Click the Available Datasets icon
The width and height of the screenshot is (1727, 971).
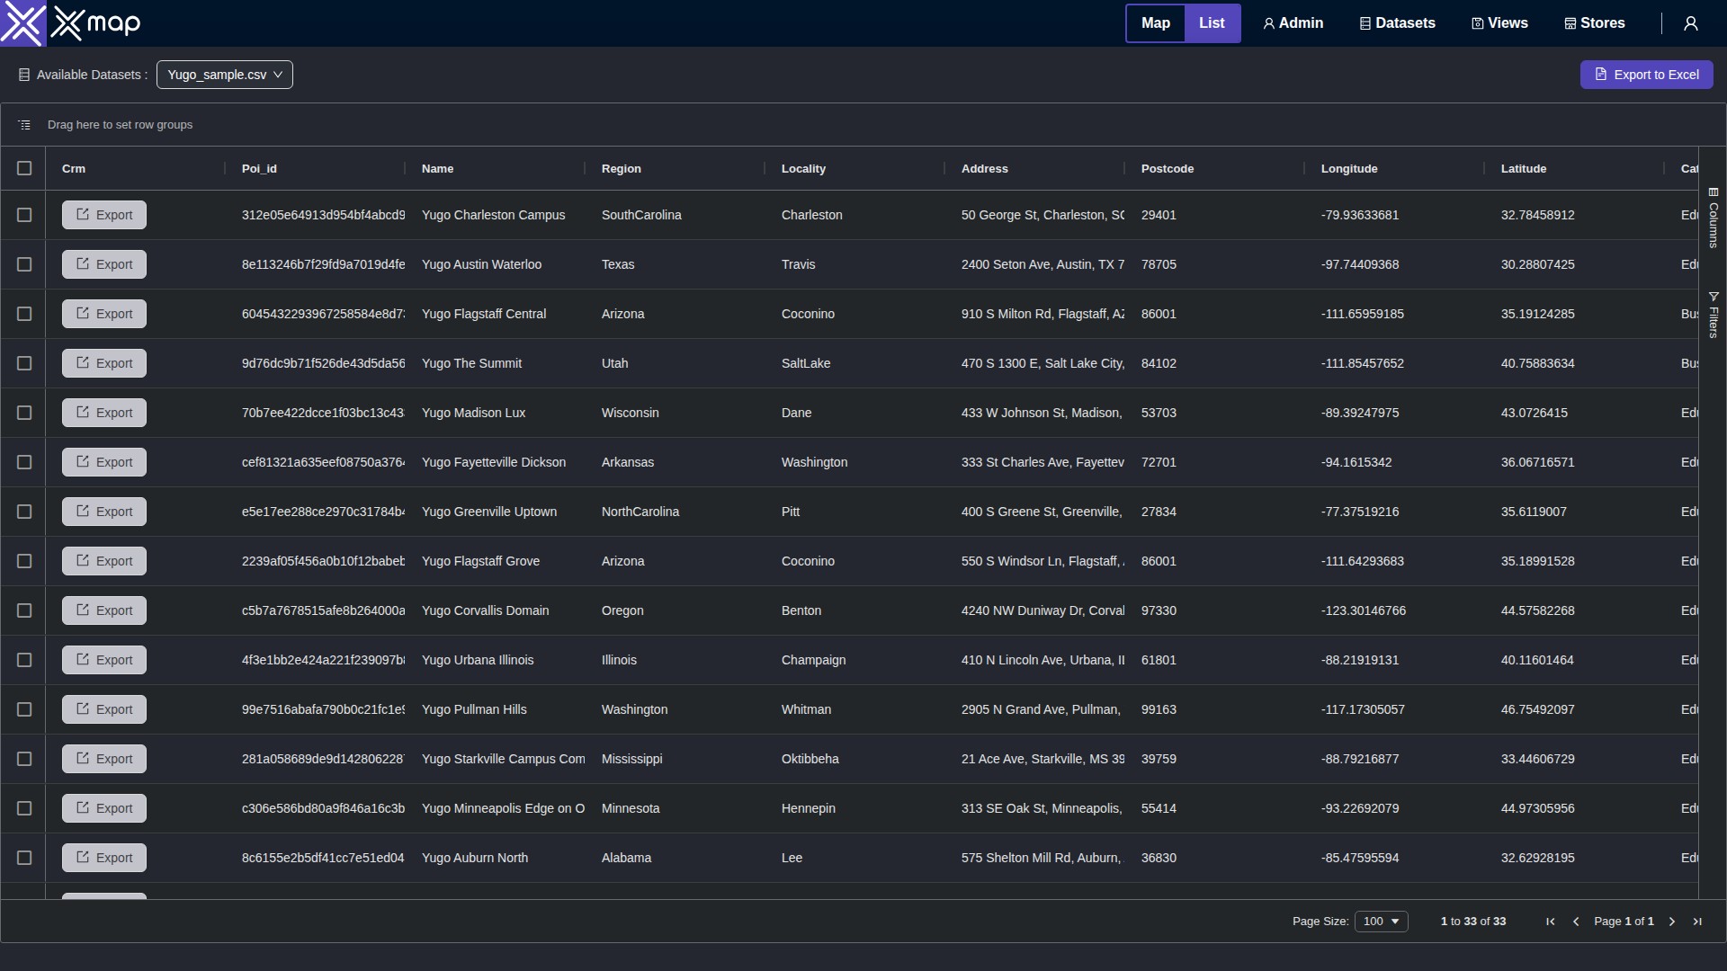[24, 75]
